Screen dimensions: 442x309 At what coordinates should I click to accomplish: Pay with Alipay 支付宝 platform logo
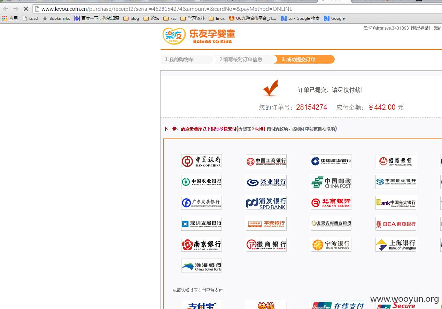[201, 305]
